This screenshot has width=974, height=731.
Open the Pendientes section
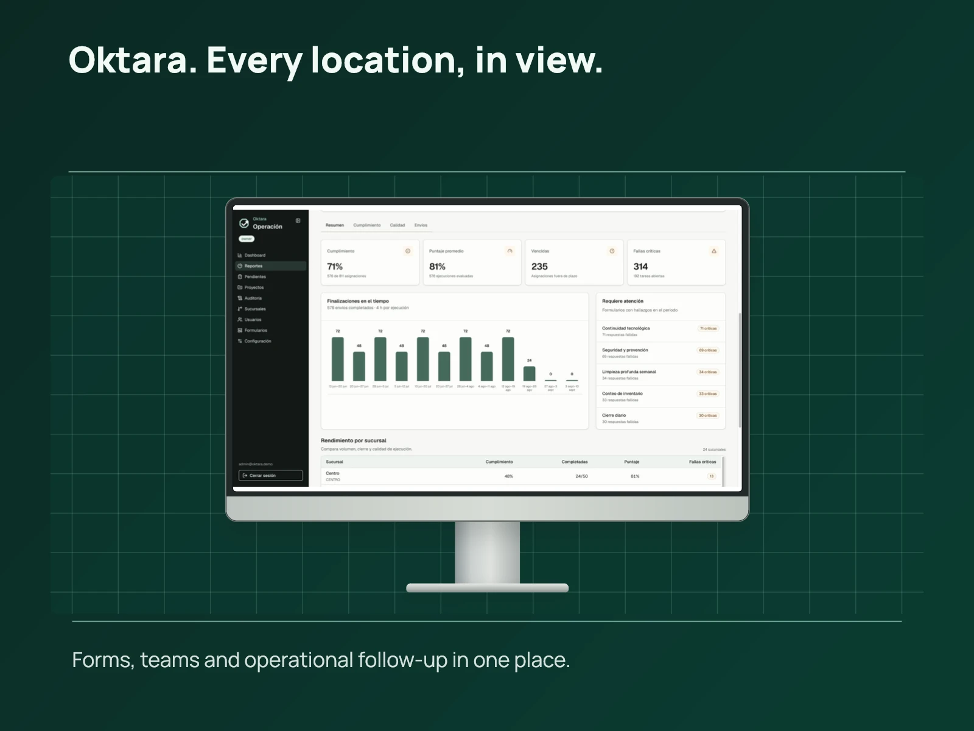pos(272,277)
